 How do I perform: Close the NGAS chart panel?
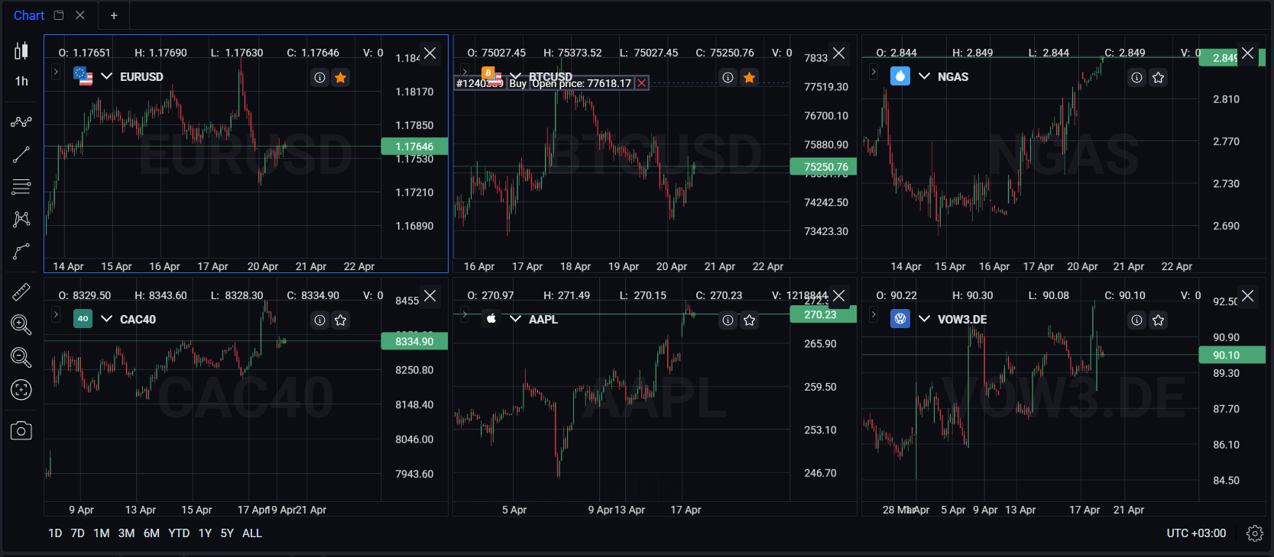coord(1247,53)
